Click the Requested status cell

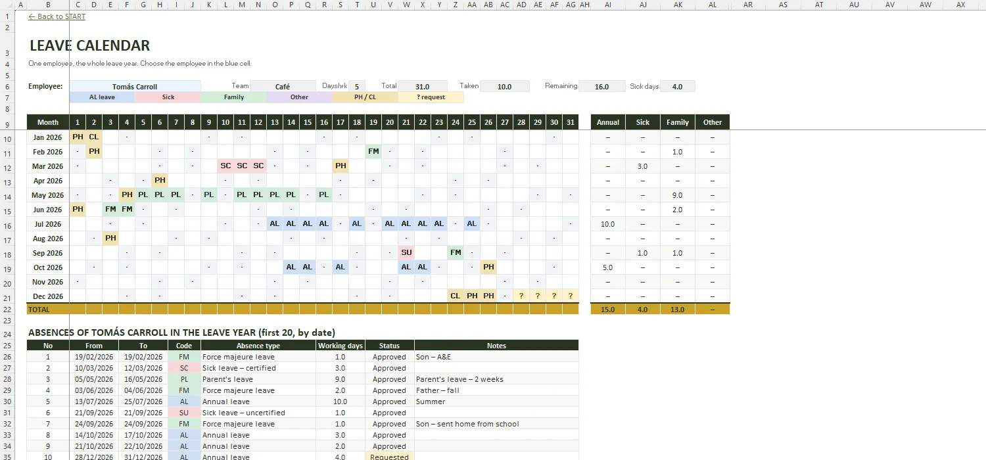(x=390, y=457)
